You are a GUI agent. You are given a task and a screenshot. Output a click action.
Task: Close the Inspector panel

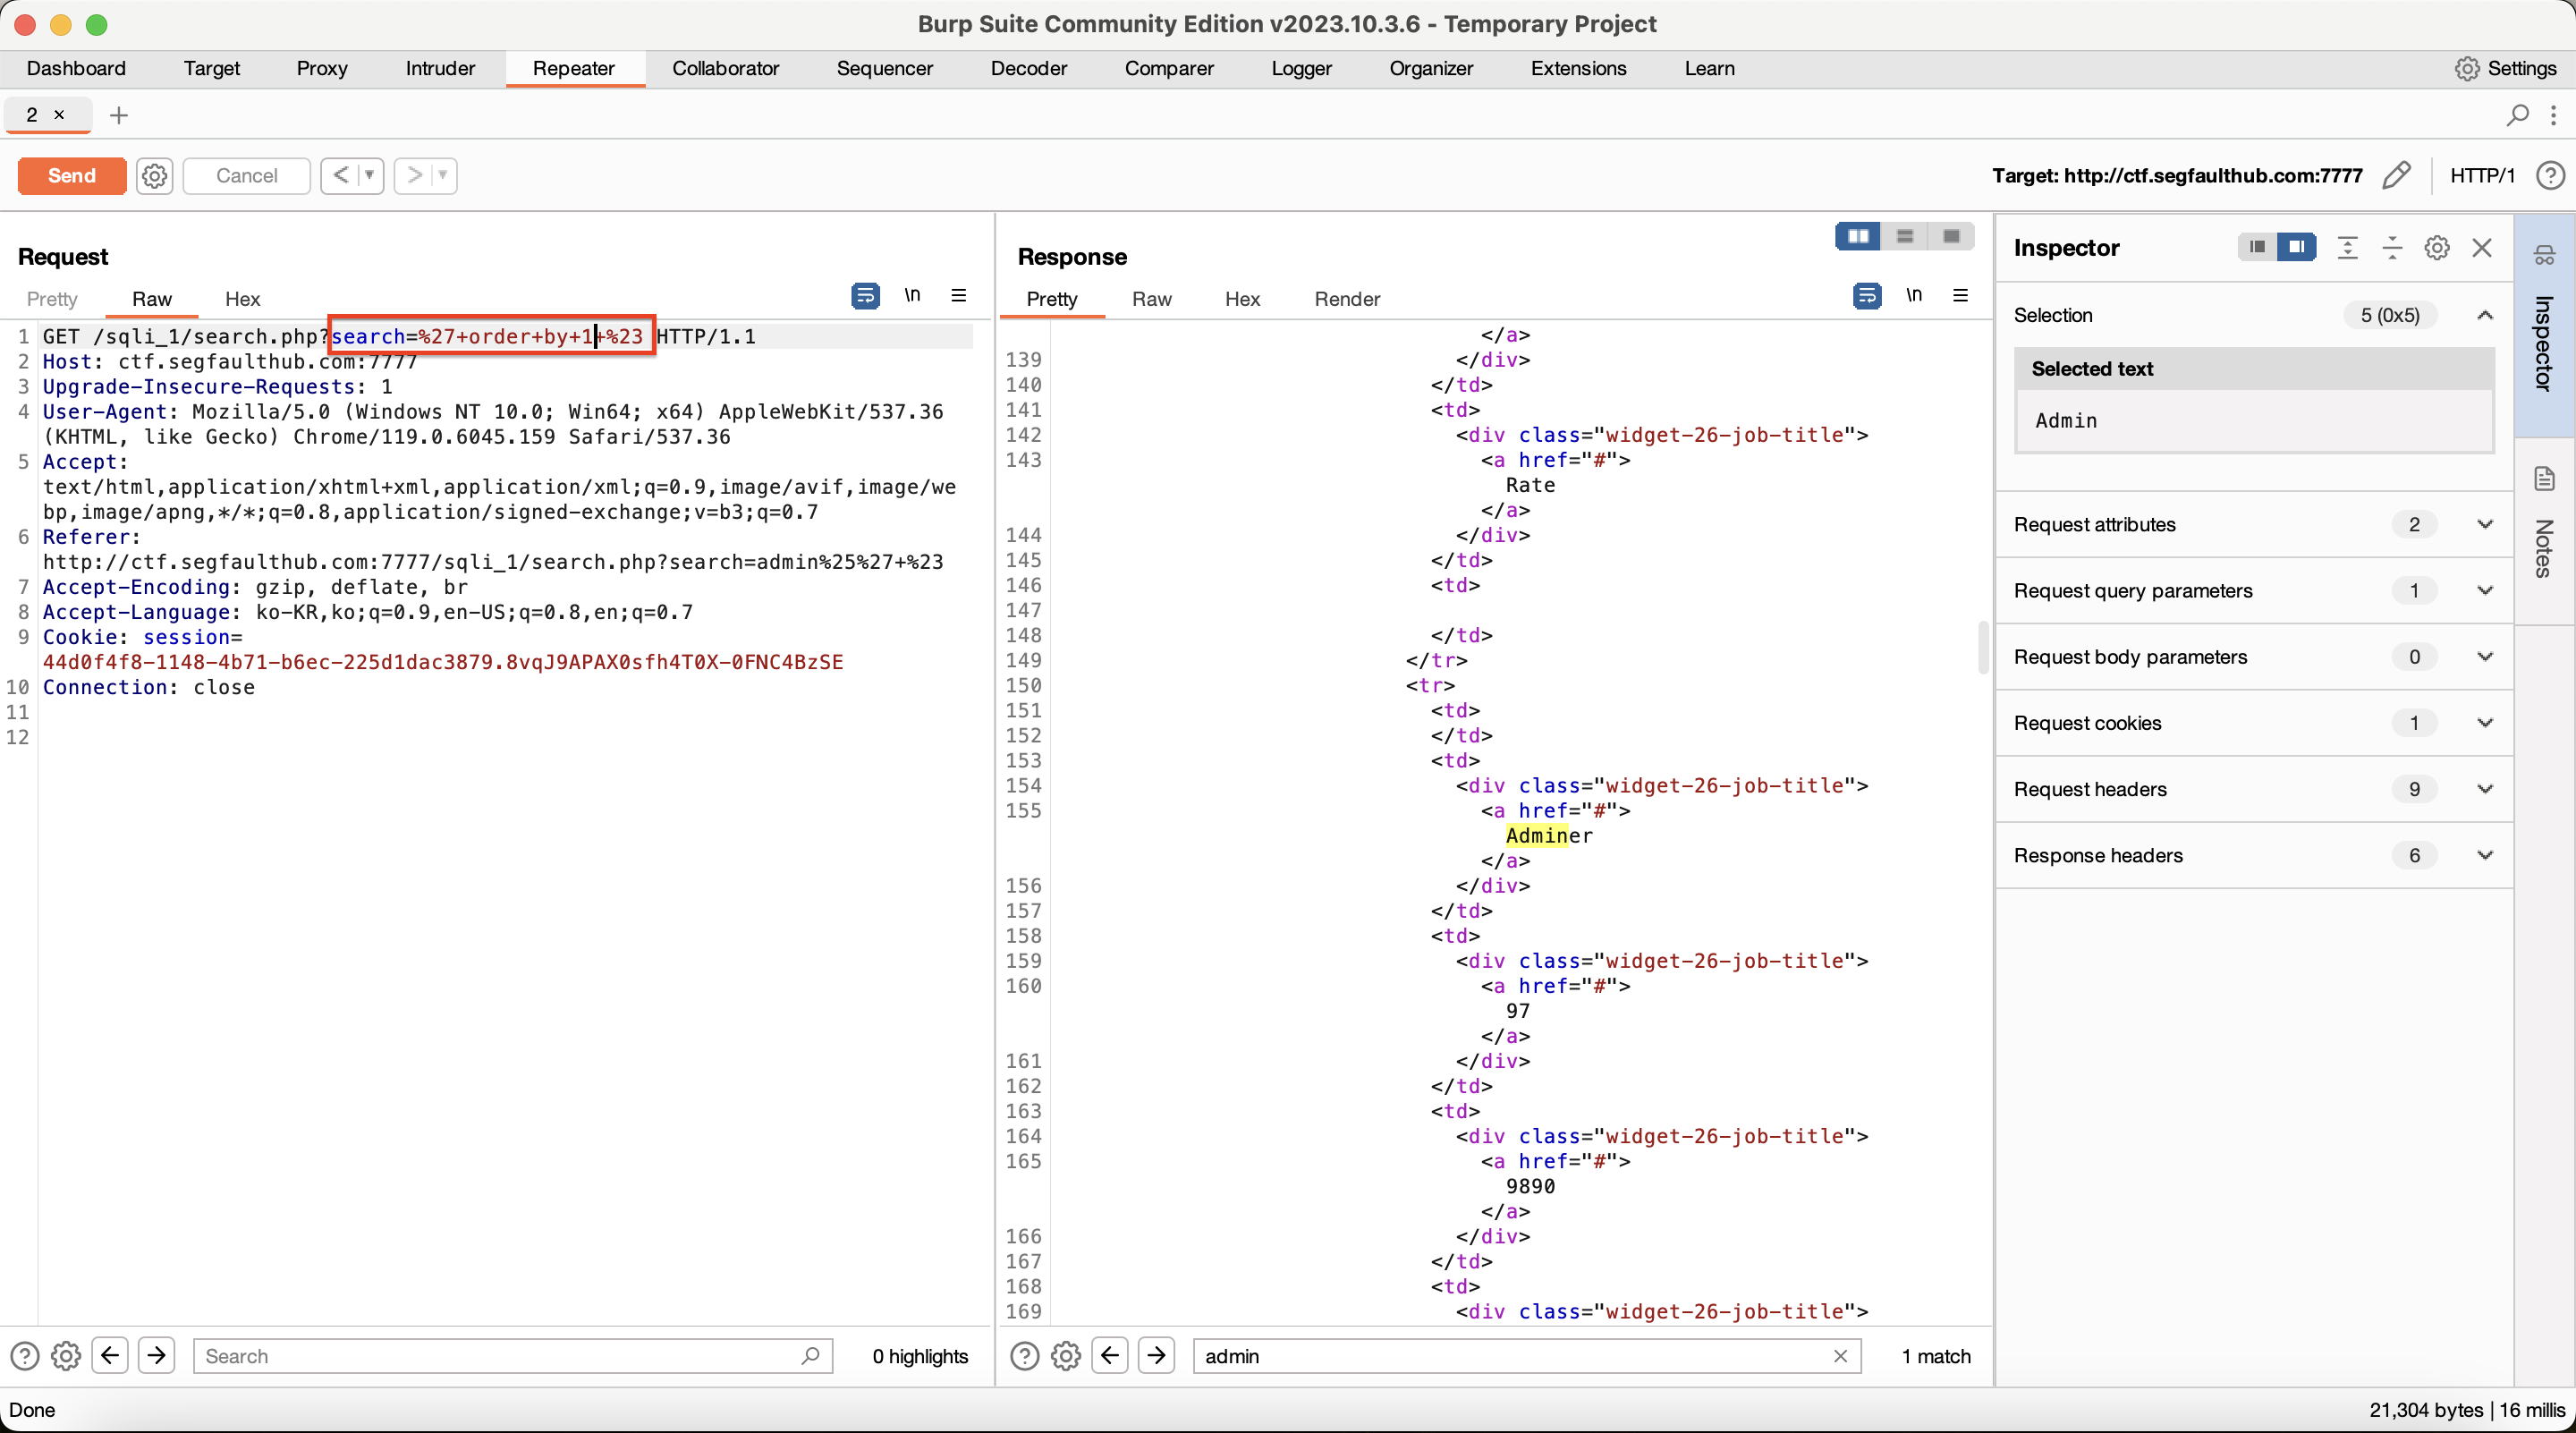pyautogui.click(x=2482, y=248)
